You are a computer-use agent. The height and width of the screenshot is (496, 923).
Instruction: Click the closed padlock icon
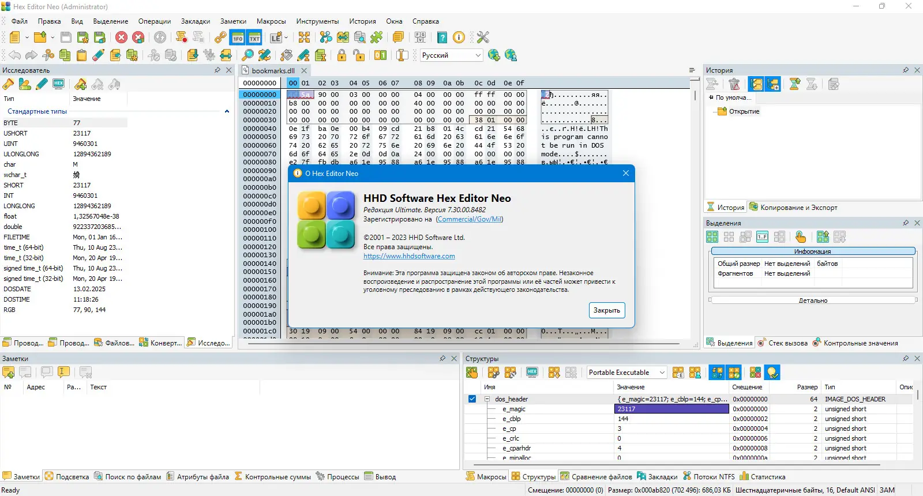coord(342,55)
